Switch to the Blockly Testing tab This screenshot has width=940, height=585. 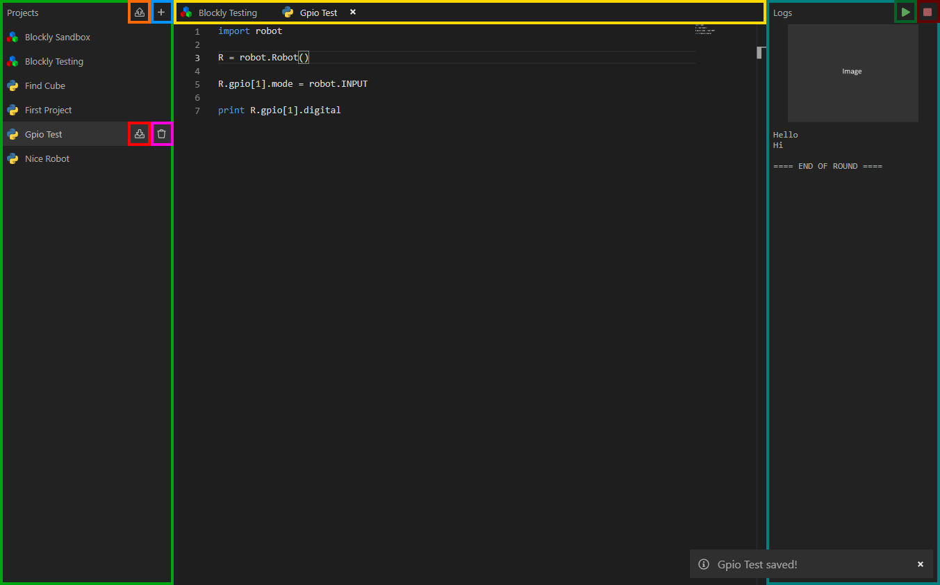click(x=227, y=12)
